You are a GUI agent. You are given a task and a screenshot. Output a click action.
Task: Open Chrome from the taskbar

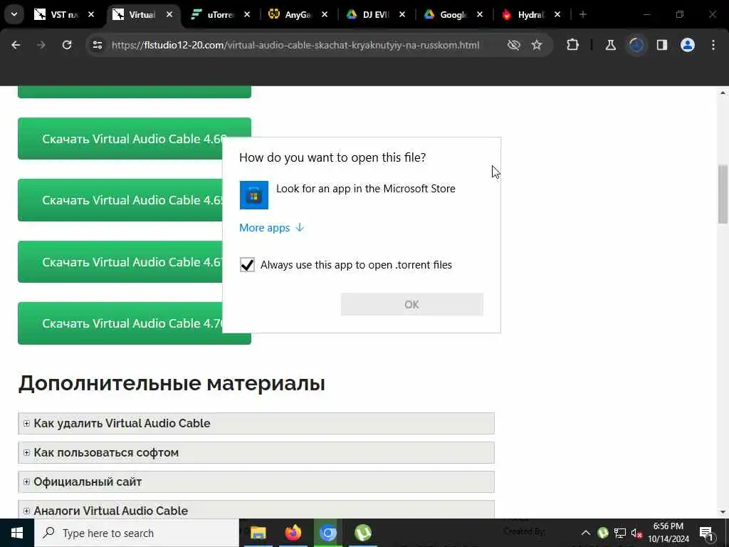[327, 533]
